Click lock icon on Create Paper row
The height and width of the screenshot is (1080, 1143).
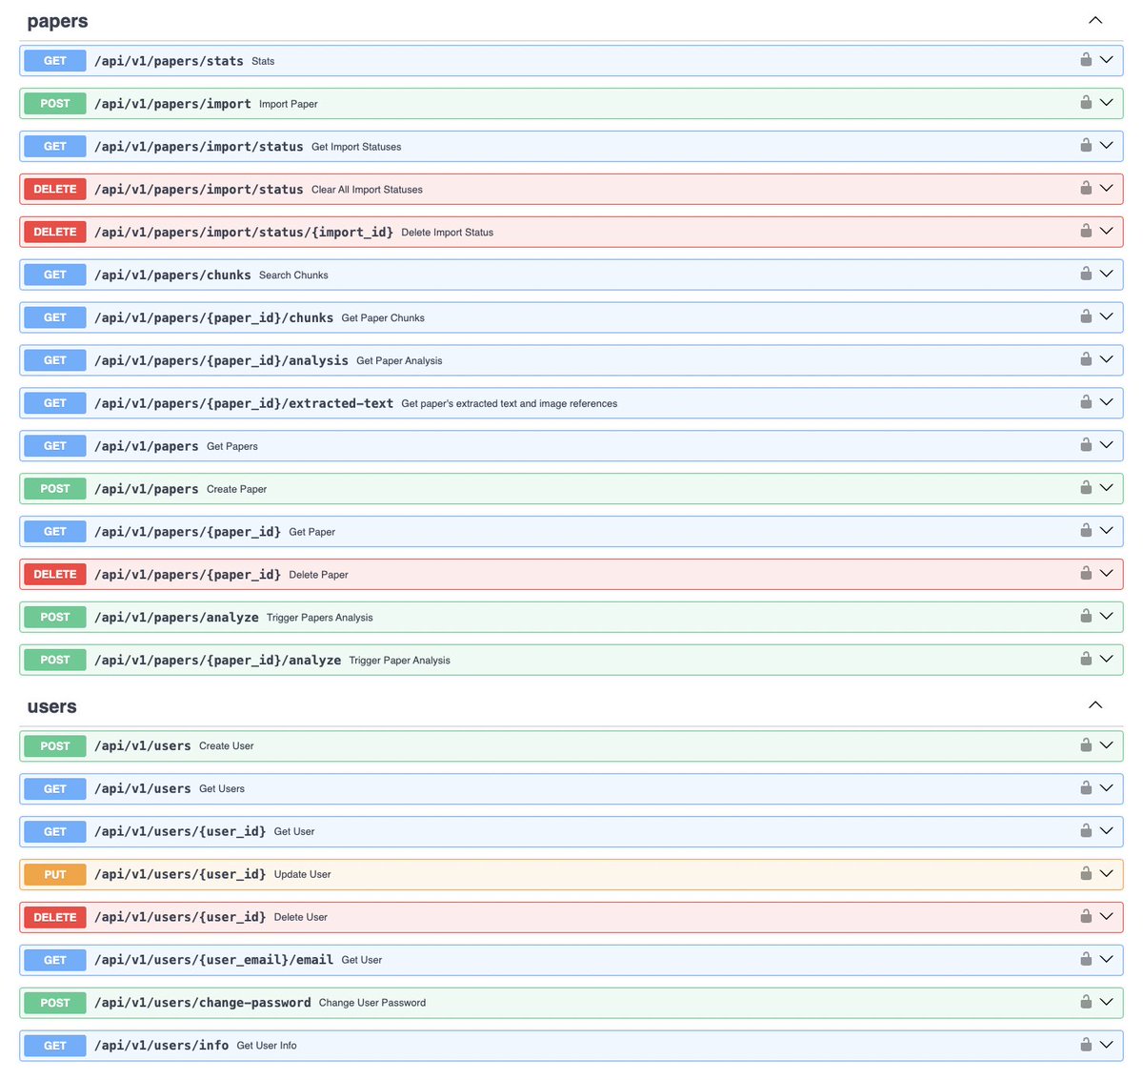(1086, 488)
